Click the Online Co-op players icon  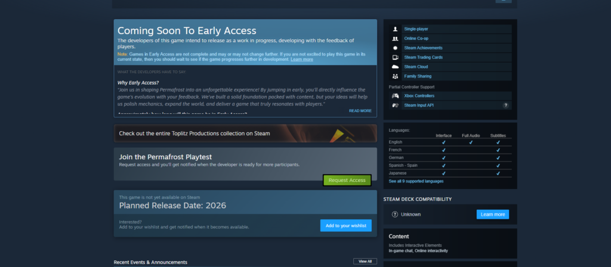395,39
